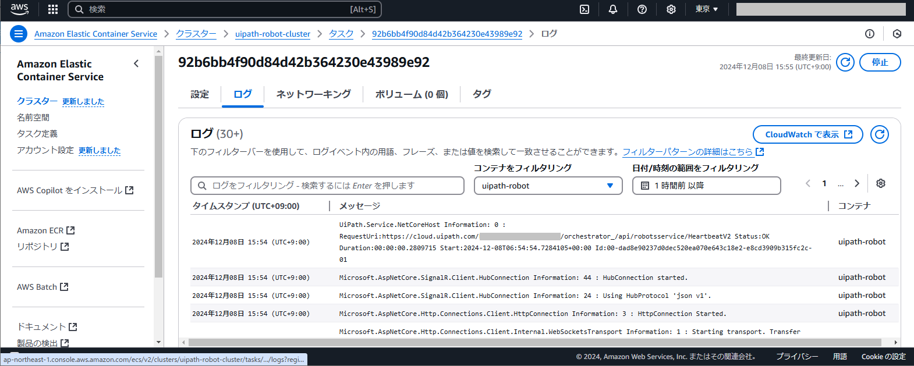
Task: Open the help question mark icon
Action: pos(642,9)
